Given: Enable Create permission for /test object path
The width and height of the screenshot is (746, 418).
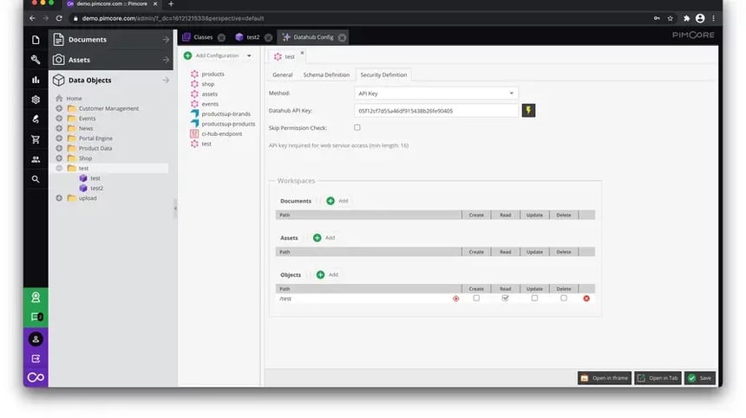Looking at the screenshot, I should point(476,298).
